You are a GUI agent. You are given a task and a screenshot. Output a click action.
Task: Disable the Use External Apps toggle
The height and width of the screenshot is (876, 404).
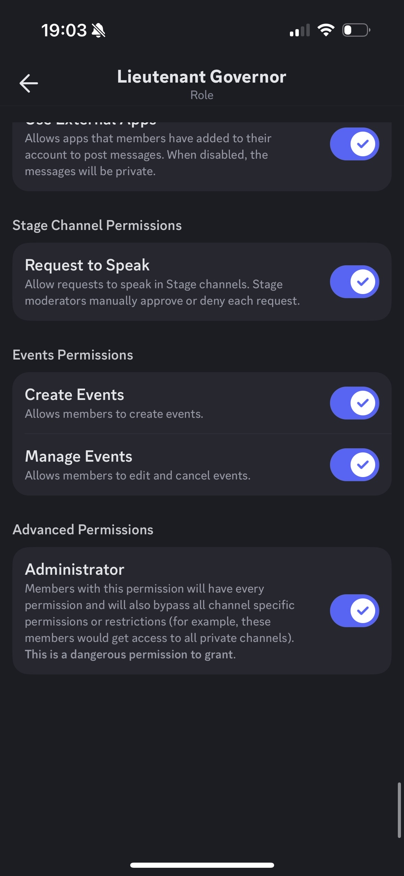(354, 144)
